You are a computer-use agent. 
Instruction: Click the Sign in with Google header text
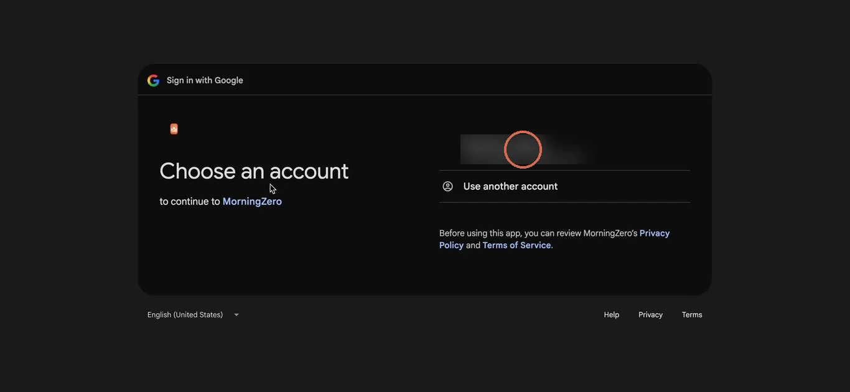(205, 80)
